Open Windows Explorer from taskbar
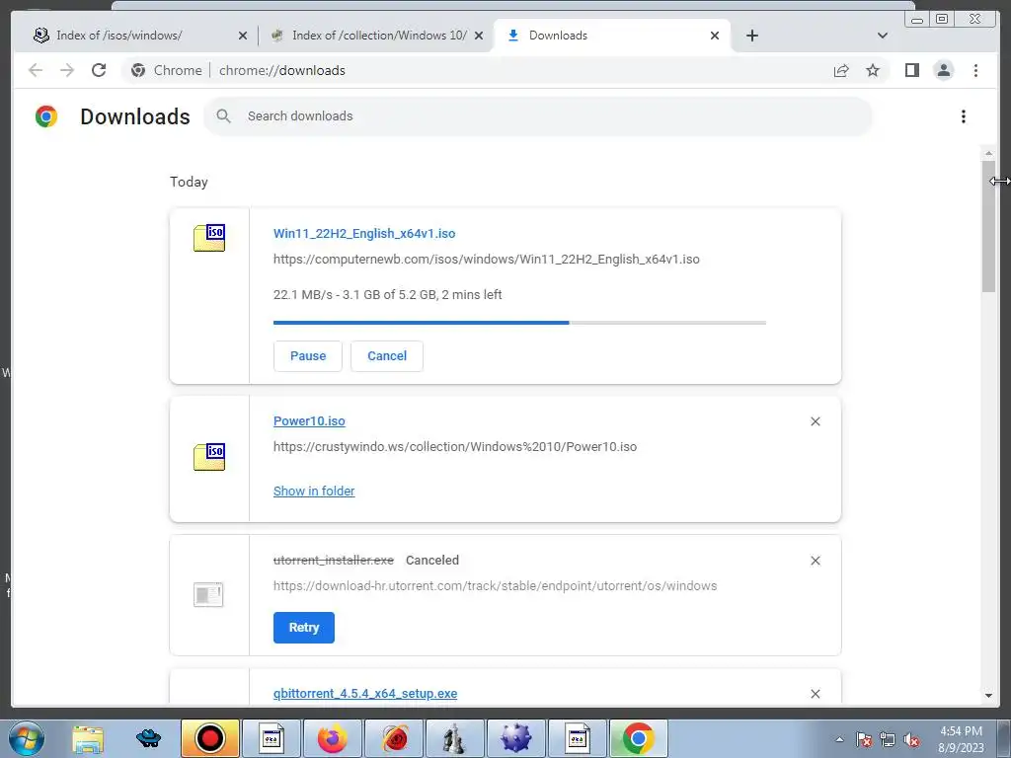 pyautogui.click(x=88, y=738)
